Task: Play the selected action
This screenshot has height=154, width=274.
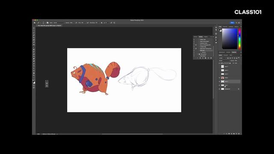Action: (203, 58)
